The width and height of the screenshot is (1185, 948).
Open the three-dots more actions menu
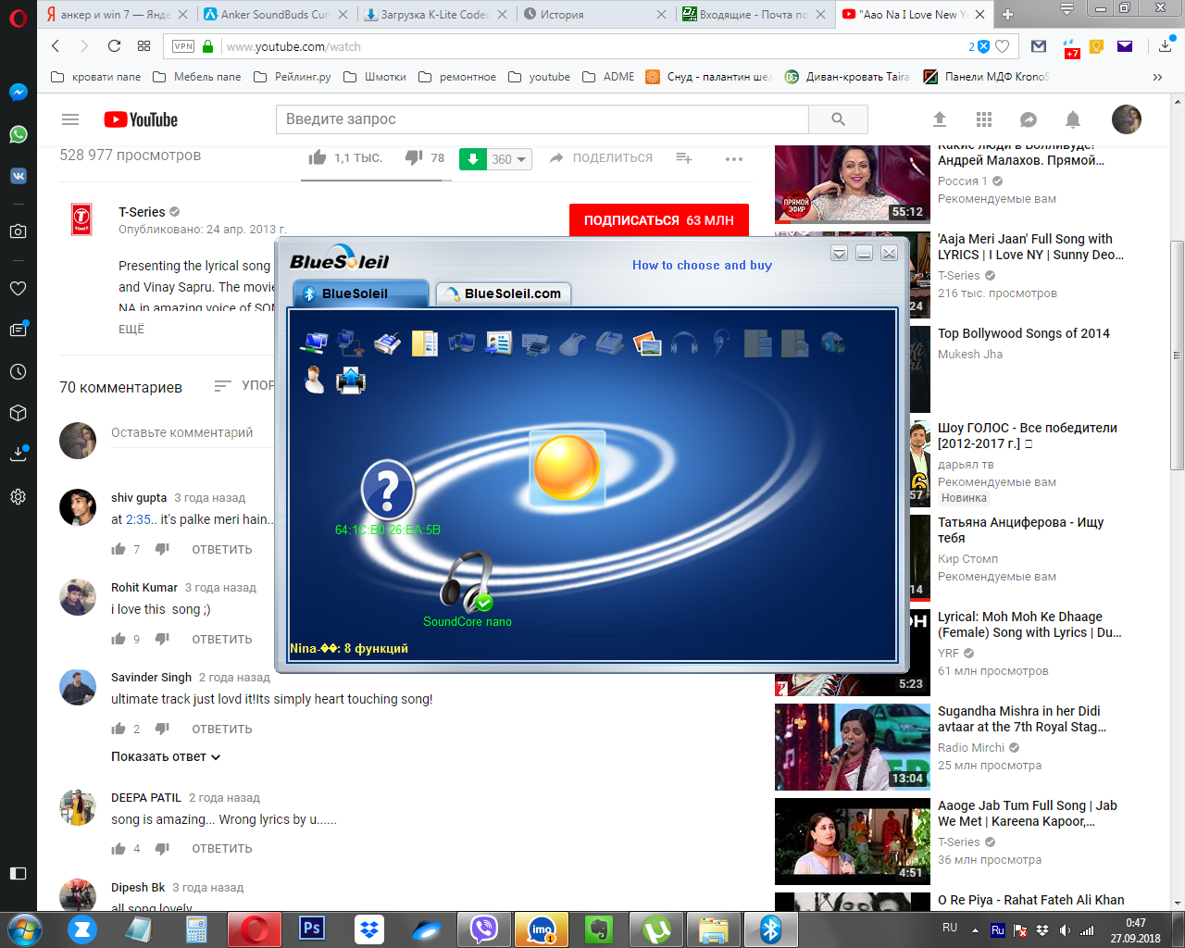point(734,158)
